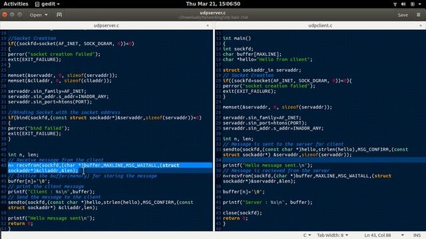Open the C language selector dropdown
426x239 pixels.
[307, 235]
